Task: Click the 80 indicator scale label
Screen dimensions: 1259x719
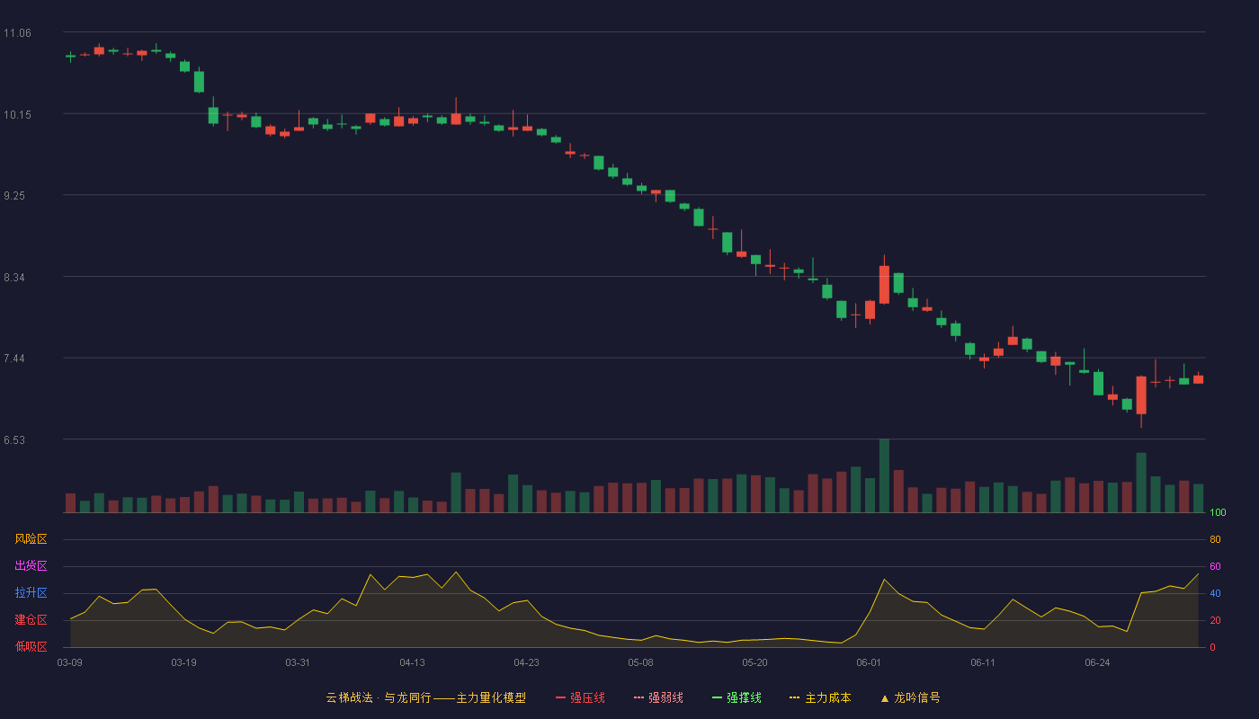Action: (1215, 539)
